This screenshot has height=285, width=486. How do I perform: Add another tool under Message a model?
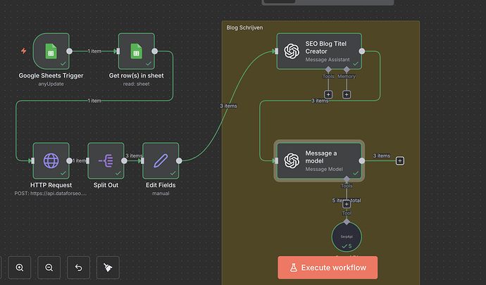click(x=347, y=204)
